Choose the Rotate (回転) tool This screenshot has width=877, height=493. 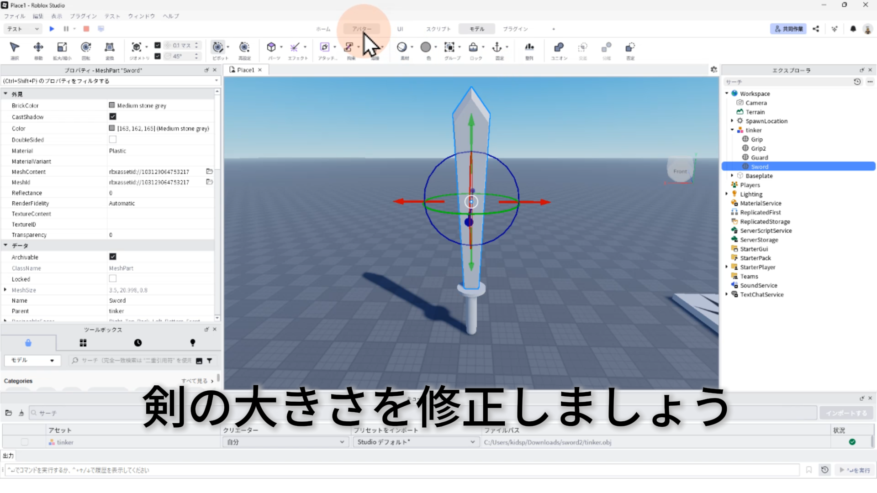coord(85,47)
